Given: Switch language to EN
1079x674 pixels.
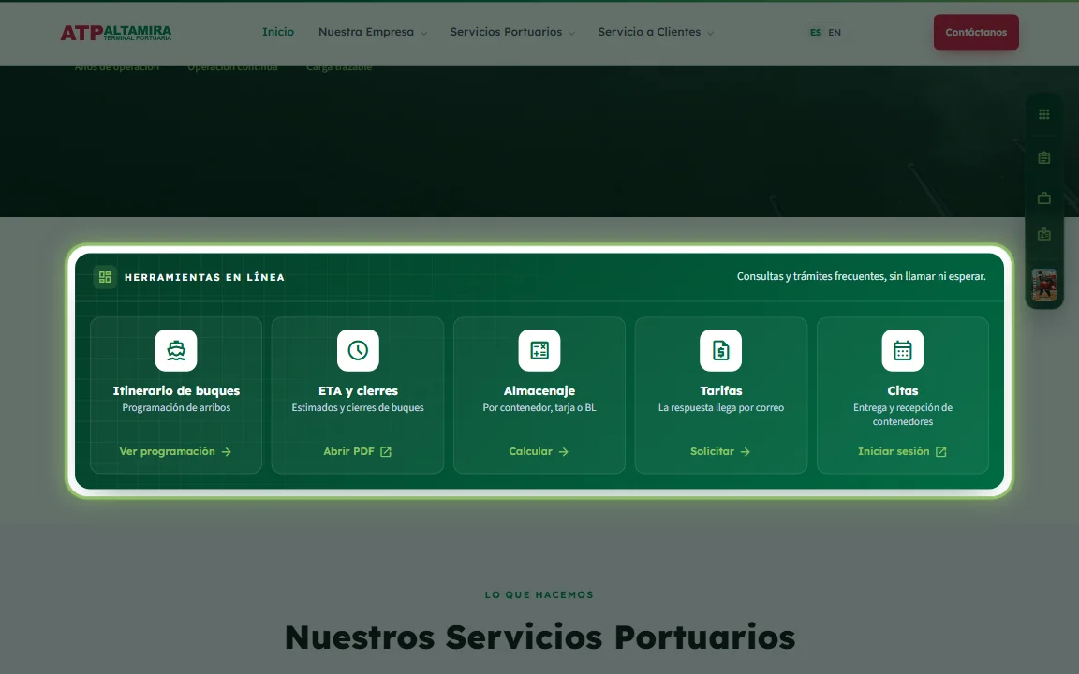Looking at the screenshot, I should 835,33.
